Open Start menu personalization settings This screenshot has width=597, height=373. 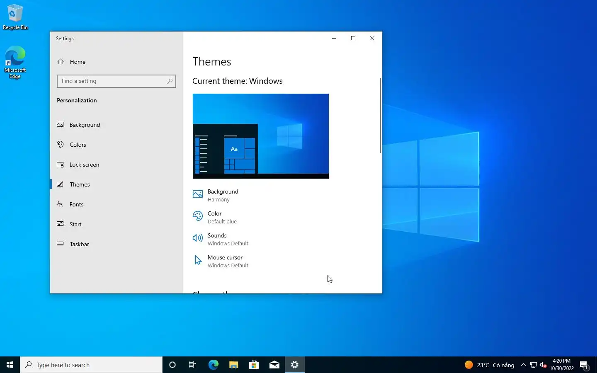click(x=116, y=224)
